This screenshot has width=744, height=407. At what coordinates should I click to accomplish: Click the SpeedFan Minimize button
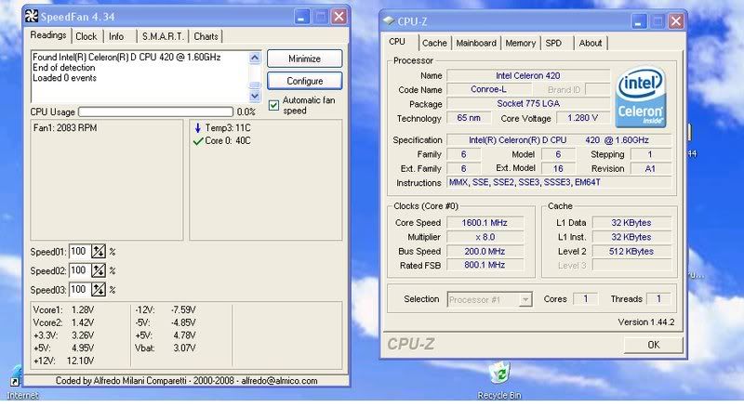click(305, 59)
